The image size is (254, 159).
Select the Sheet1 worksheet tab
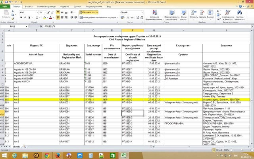tap(17, 147)
